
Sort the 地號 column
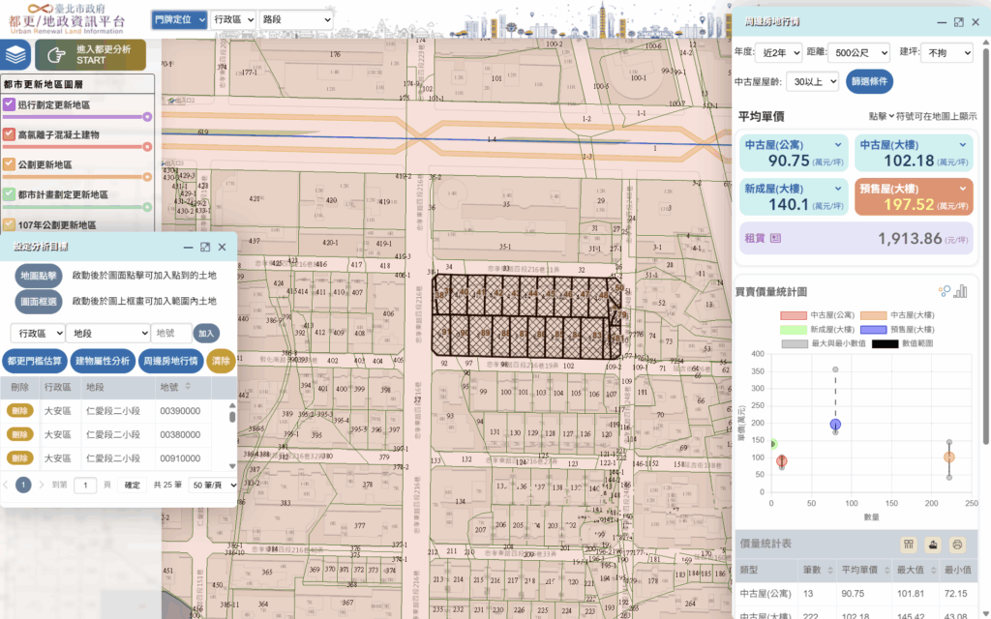[188, 387]
